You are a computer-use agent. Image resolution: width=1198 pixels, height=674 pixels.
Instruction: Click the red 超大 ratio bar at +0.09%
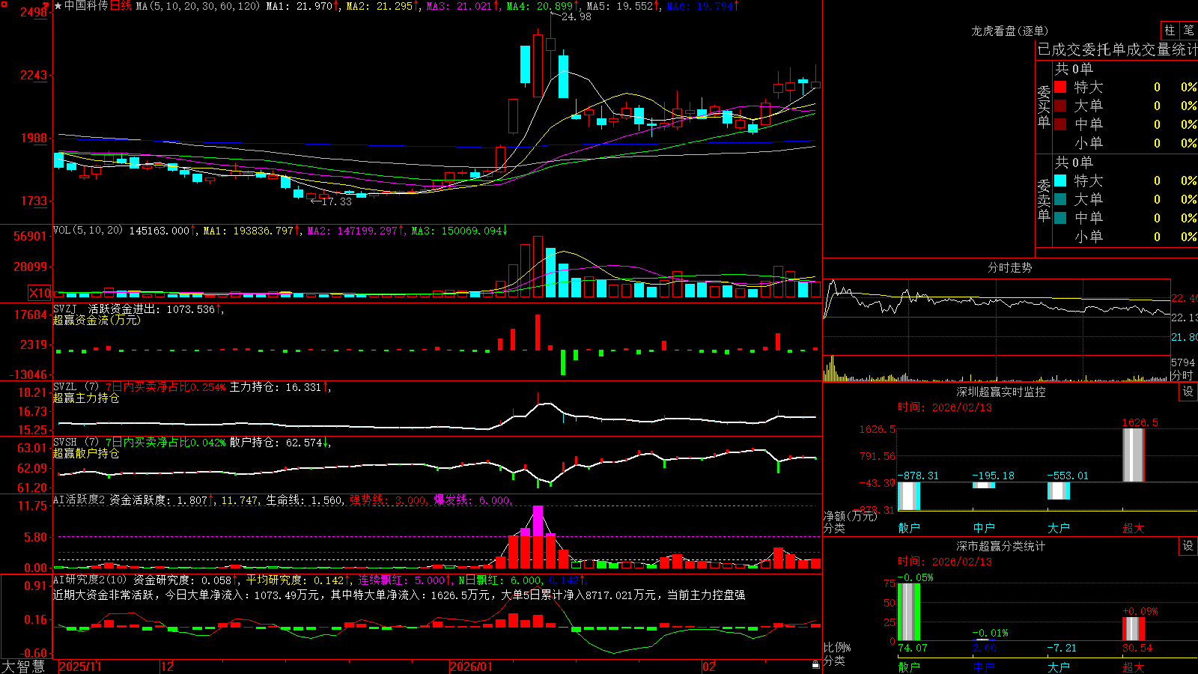[1134, 629]
